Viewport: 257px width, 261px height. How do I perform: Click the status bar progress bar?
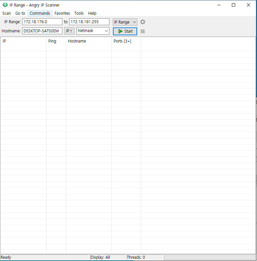coord(210,257)
